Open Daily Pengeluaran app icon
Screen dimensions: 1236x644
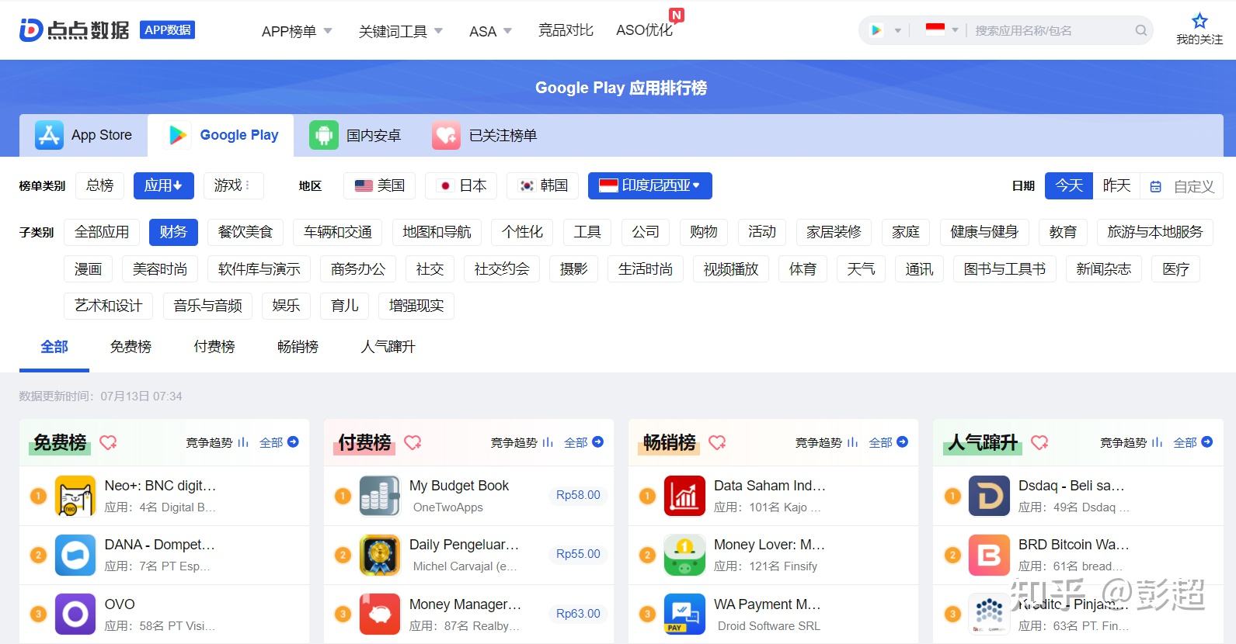[x=380, y=555]
